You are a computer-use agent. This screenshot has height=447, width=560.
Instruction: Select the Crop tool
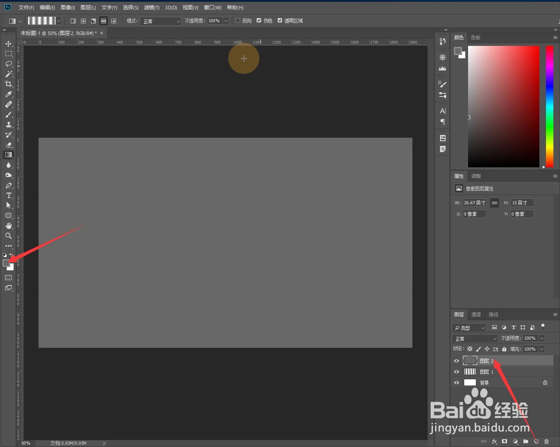(9, 84)
